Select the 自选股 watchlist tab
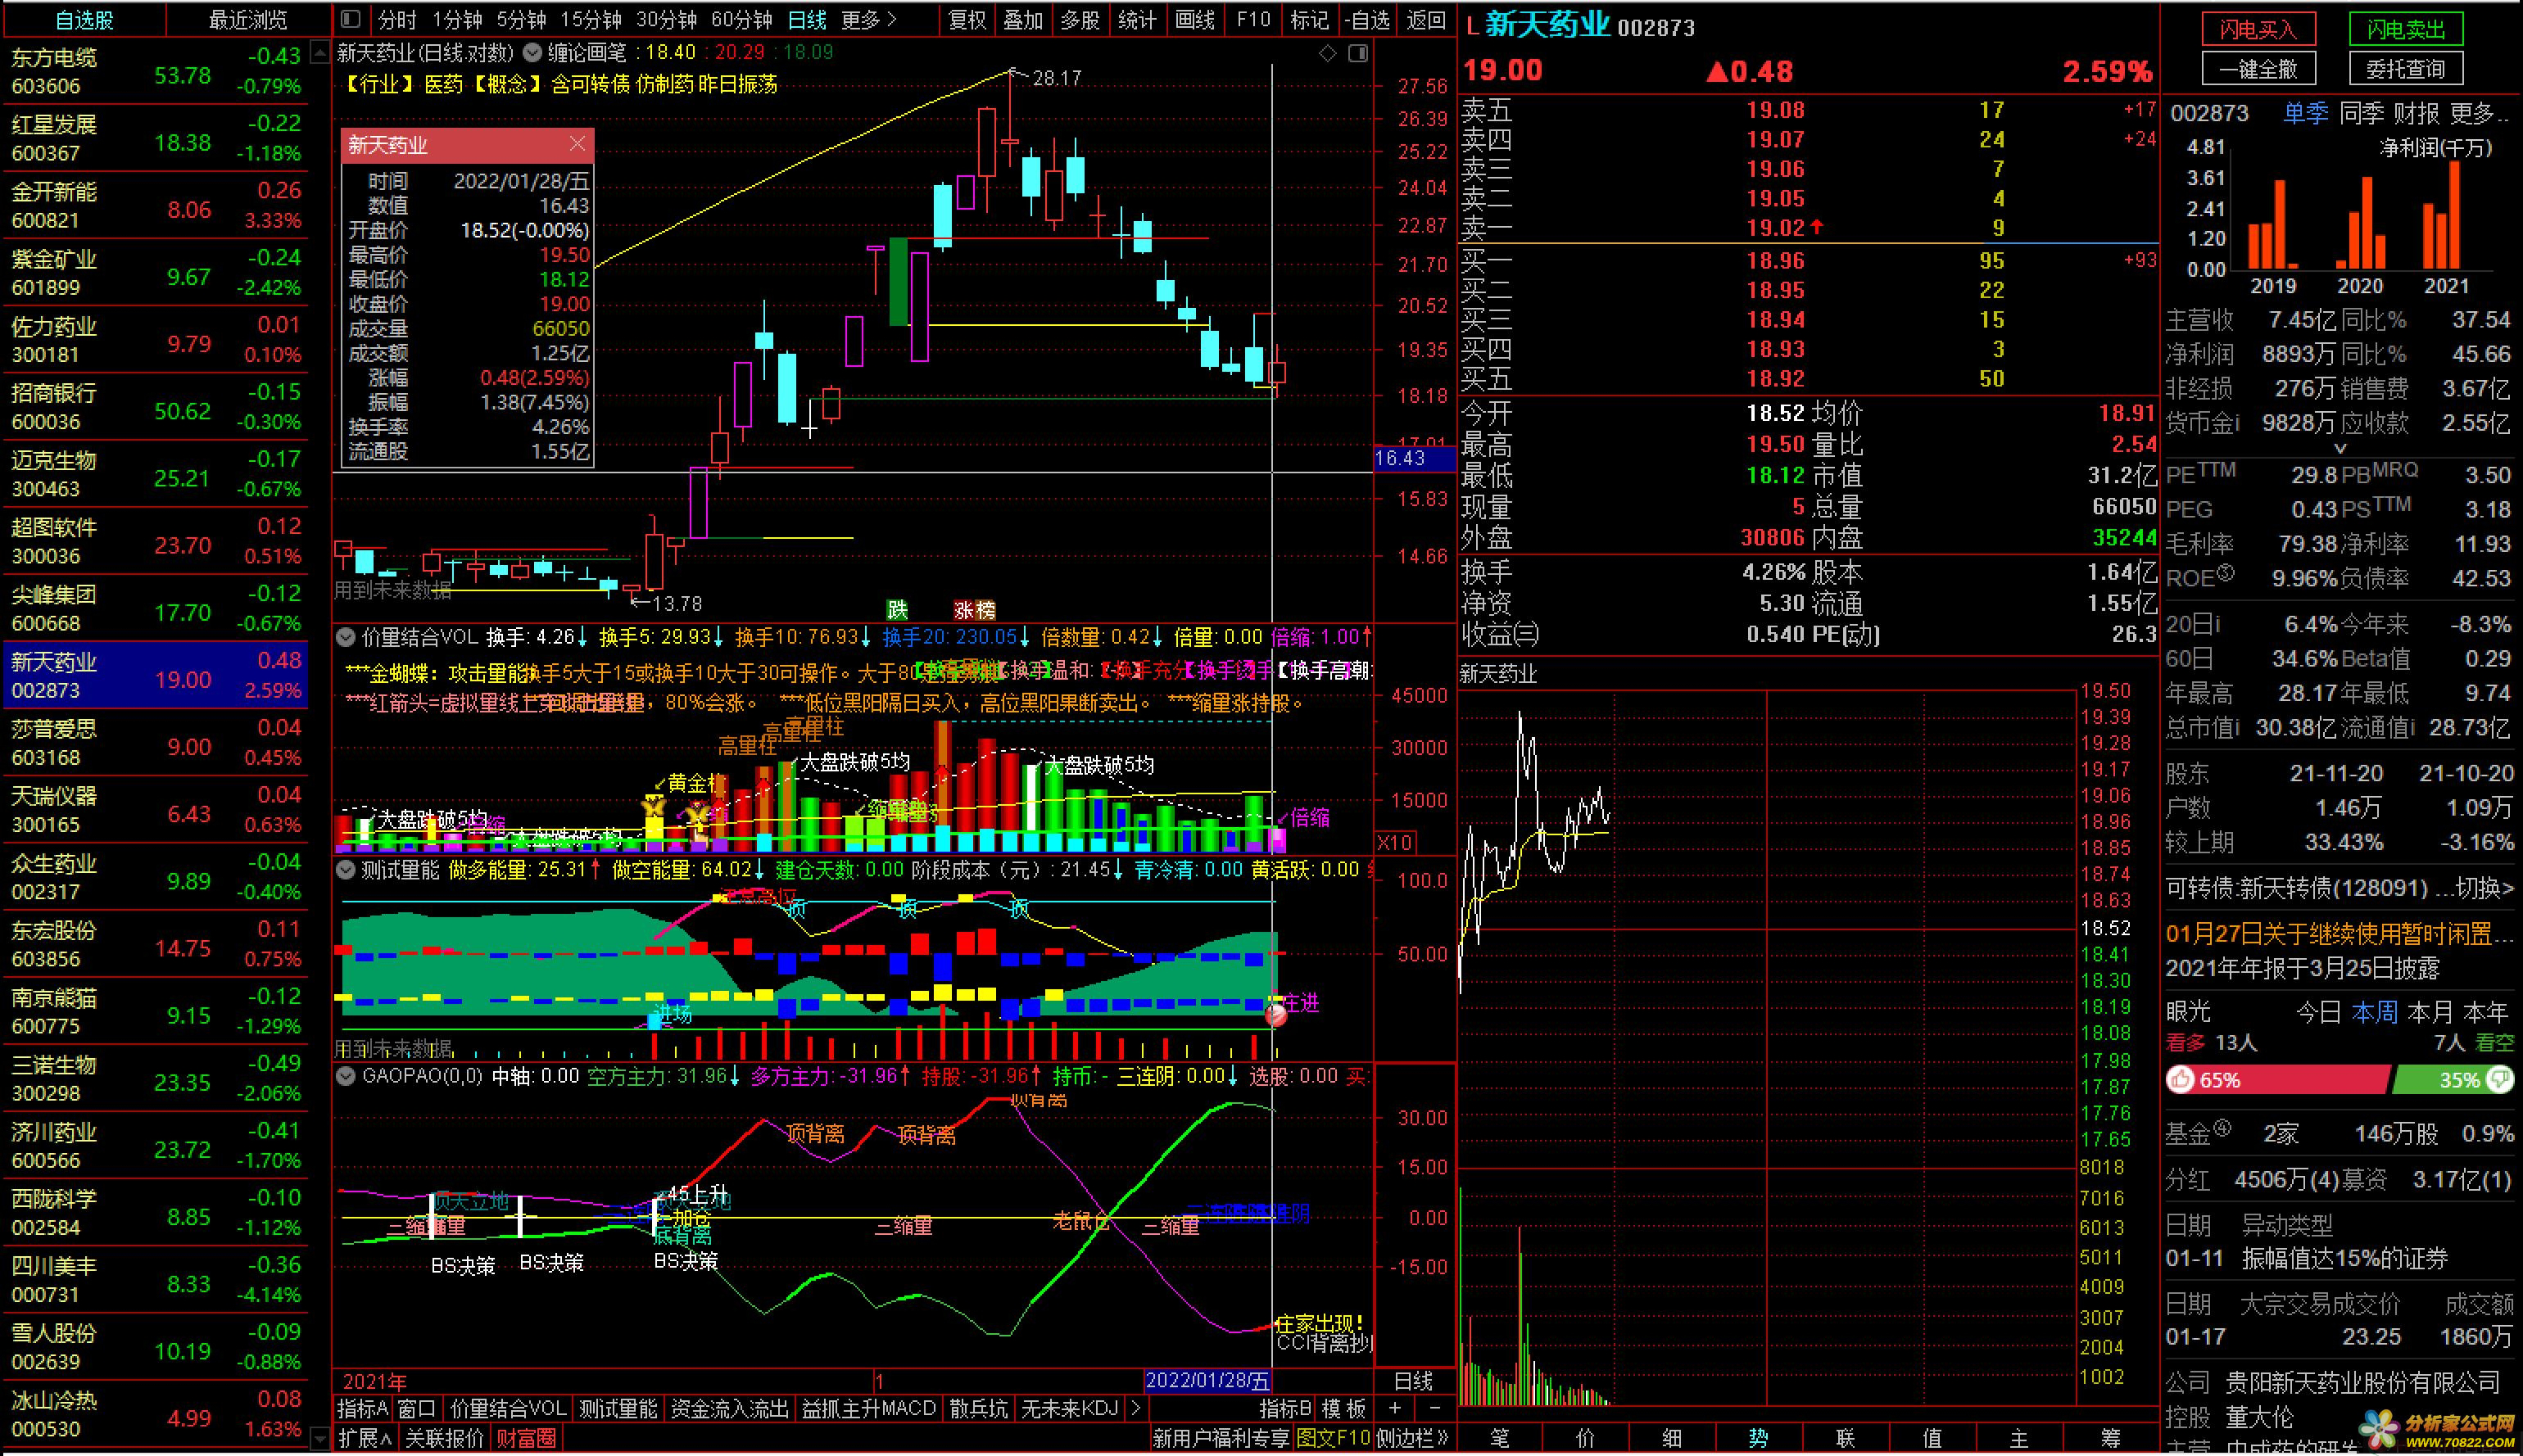2523x1456 pixels. [x=84, y=20]
